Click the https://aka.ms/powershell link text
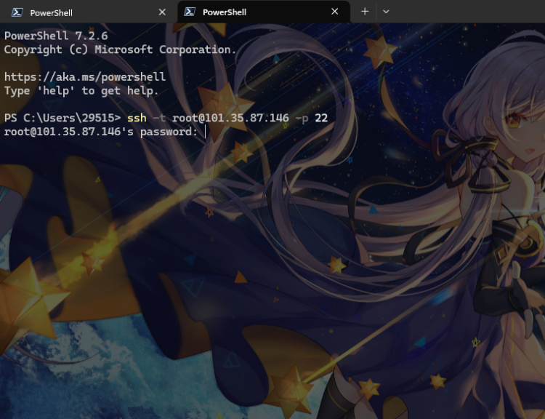The width and height of the screenshot is (545, 419). pos(85,77)
